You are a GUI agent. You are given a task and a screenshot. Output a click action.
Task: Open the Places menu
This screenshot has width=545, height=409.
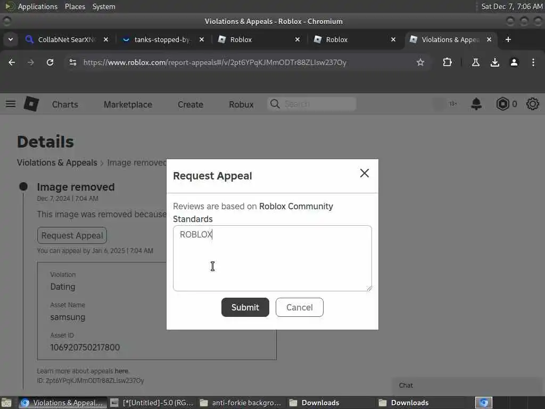(75, 6)
